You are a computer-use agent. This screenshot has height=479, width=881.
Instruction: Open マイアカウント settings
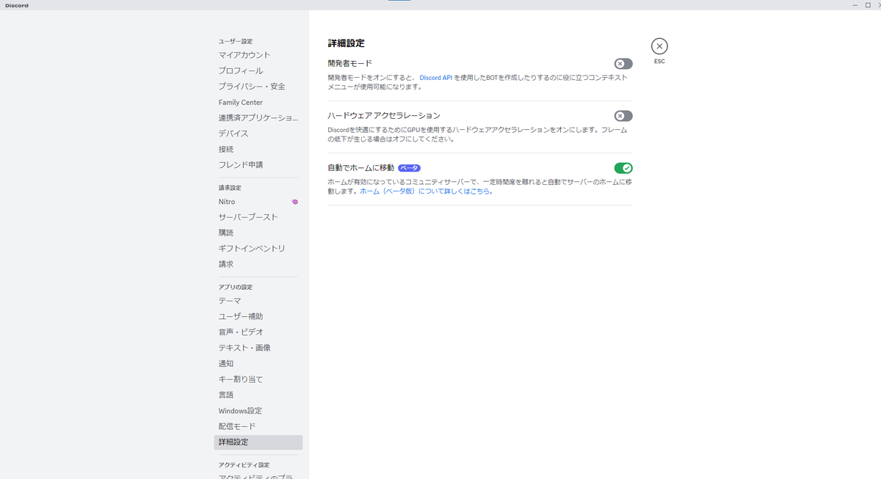[258, 55]
